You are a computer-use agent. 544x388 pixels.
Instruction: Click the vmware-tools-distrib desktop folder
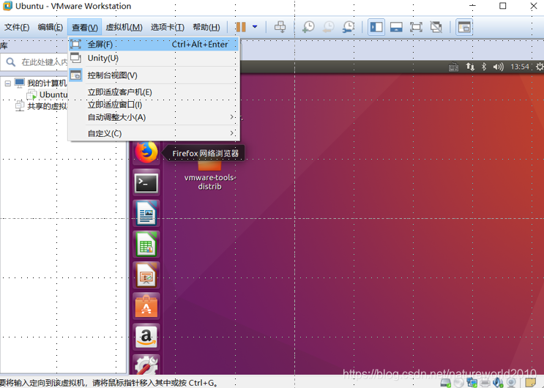pos(209,176)
